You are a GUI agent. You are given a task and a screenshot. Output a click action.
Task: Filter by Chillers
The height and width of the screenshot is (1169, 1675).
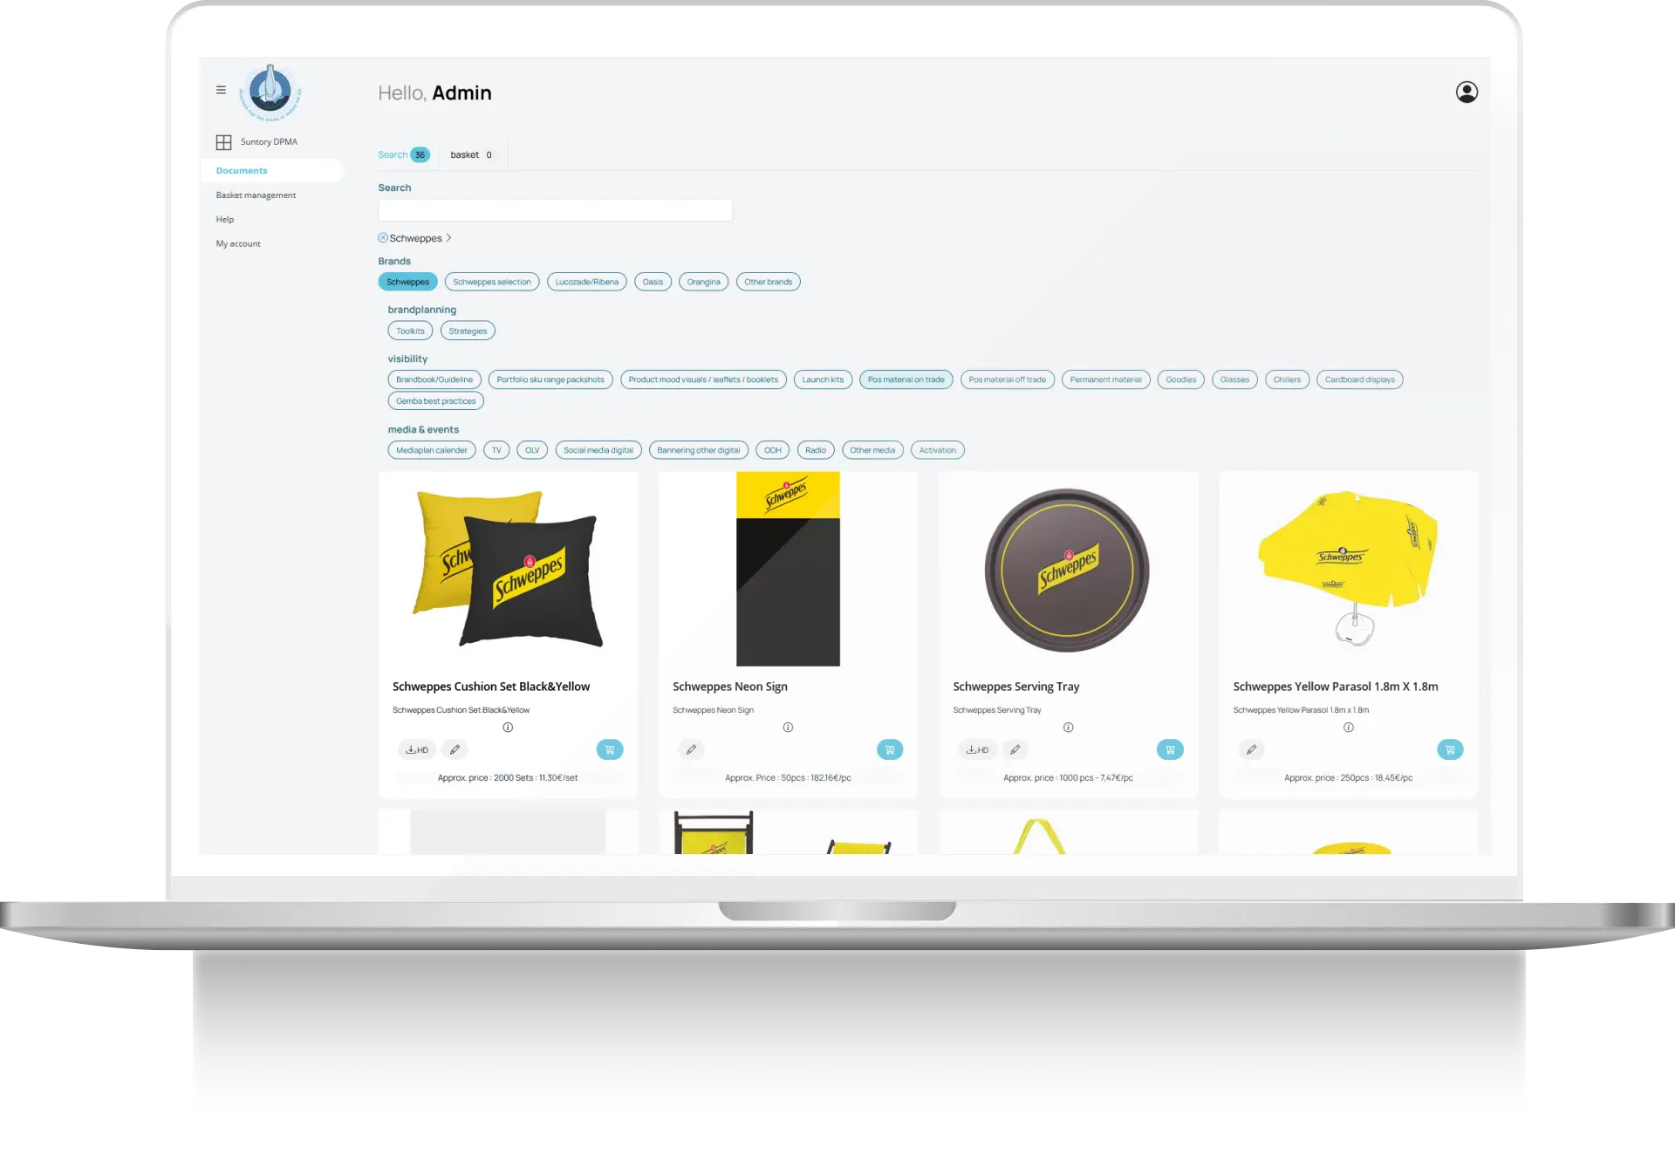pos(1287,379)
